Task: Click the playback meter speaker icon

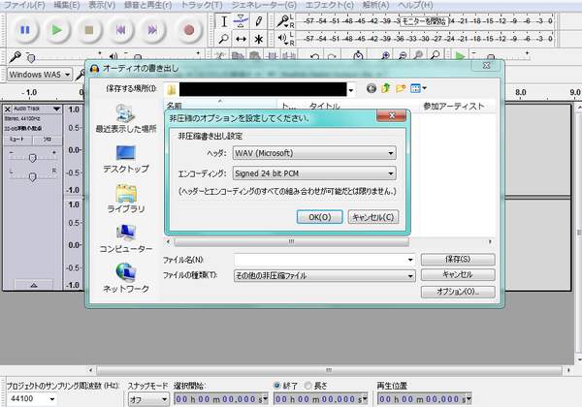Action: [x=283, y=38]
